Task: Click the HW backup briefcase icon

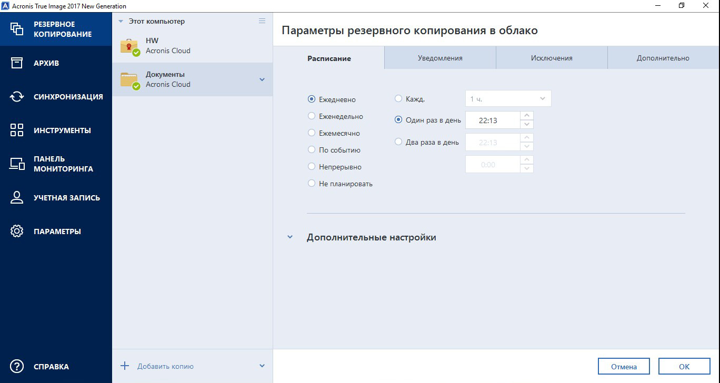Action: 130,47
